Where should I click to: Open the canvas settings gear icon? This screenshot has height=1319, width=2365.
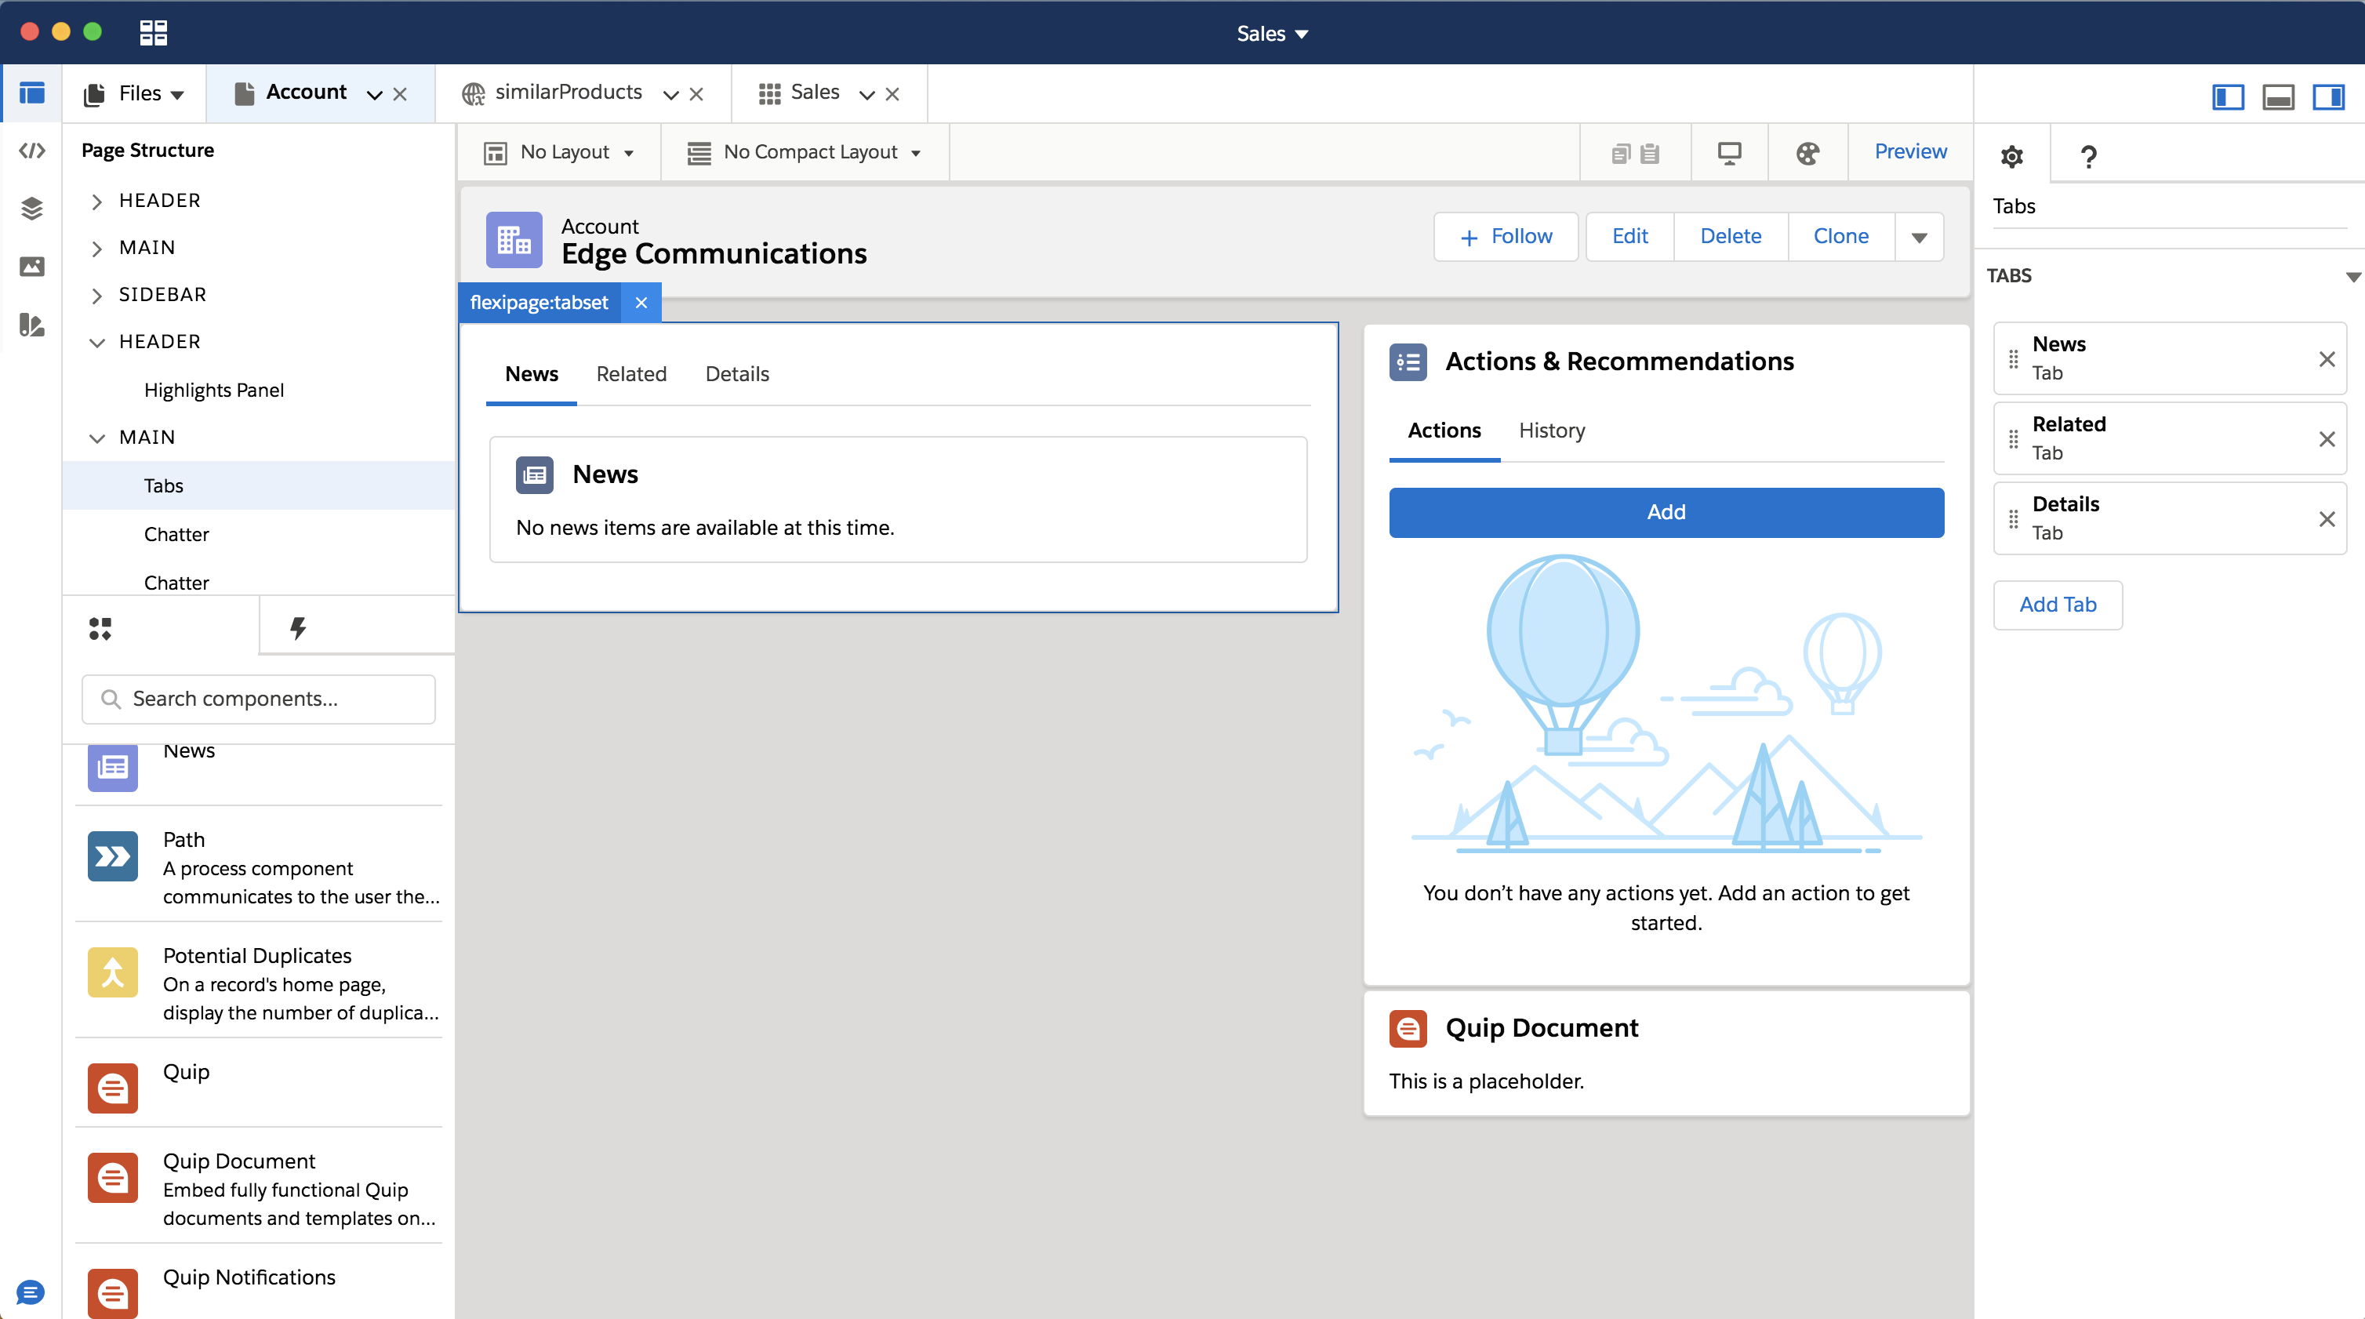pos(2012,155)
